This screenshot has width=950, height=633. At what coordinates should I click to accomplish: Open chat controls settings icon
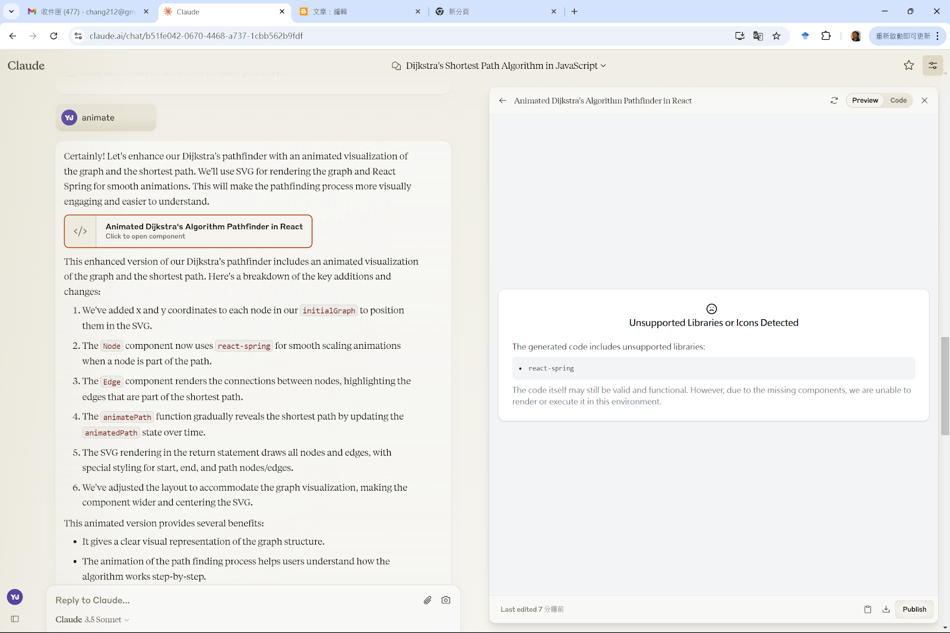(933, 65)
